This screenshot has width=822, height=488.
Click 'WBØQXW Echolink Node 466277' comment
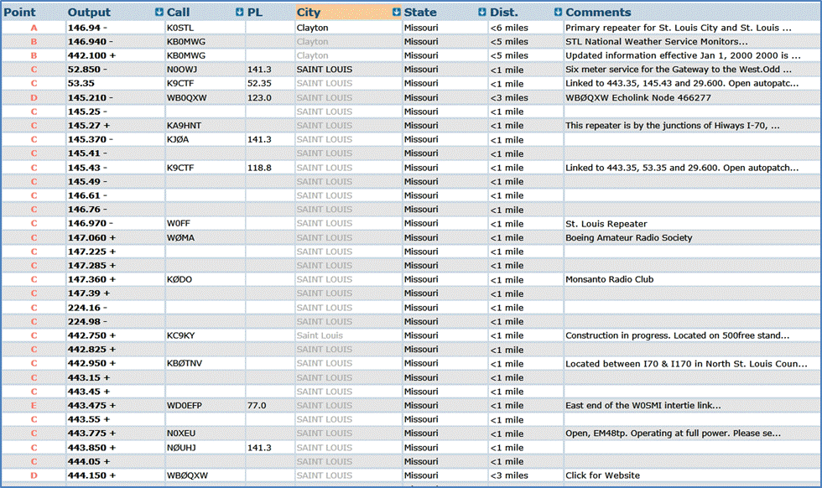pos(638,97)
